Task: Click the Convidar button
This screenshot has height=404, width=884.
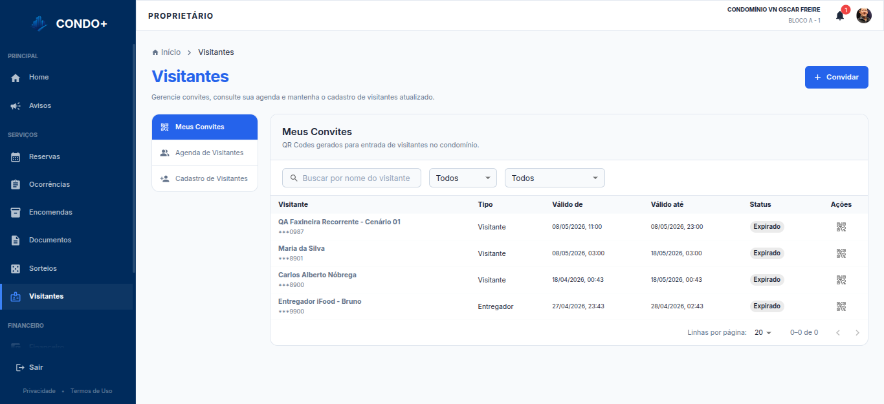Action: coord(836,78)
